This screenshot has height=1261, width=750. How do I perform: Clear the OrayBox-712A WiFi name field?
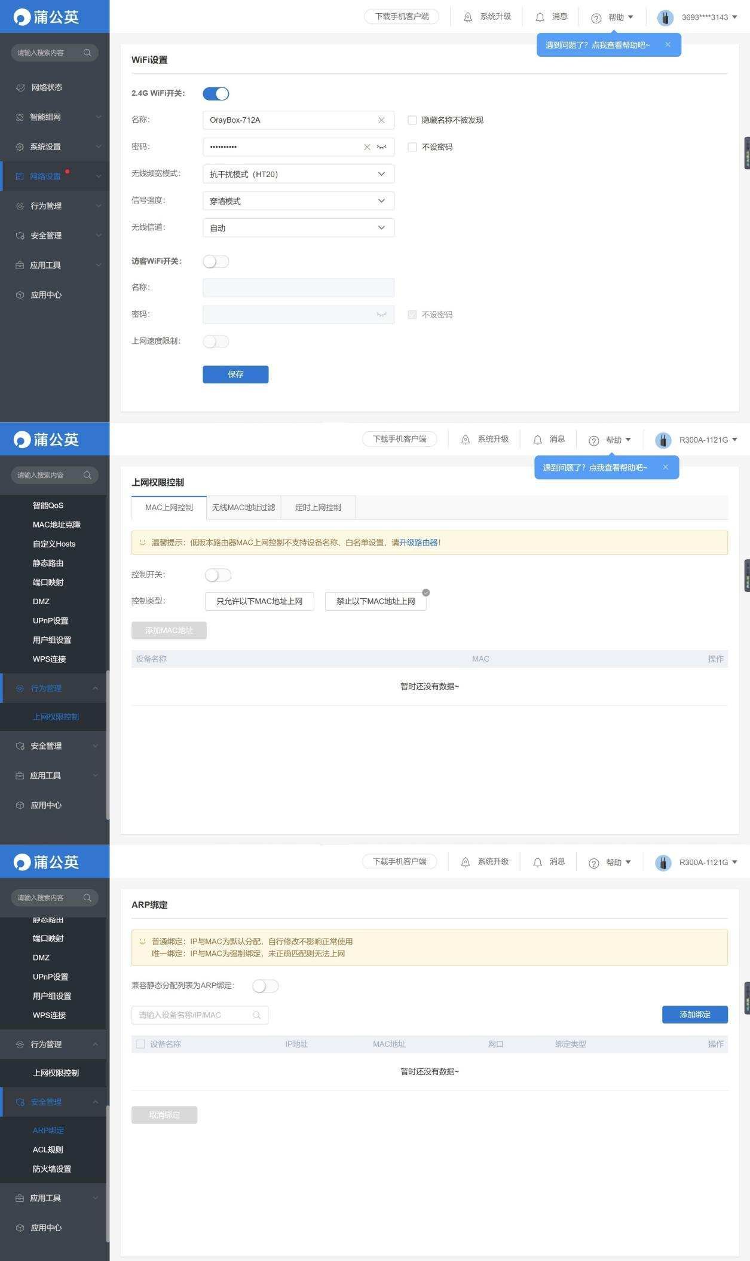coord(381,120)
